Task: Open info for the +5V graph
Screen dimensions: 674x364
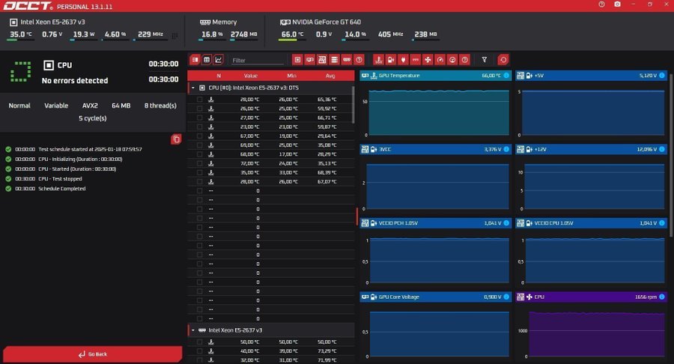Action: click(x=662, y=76)
